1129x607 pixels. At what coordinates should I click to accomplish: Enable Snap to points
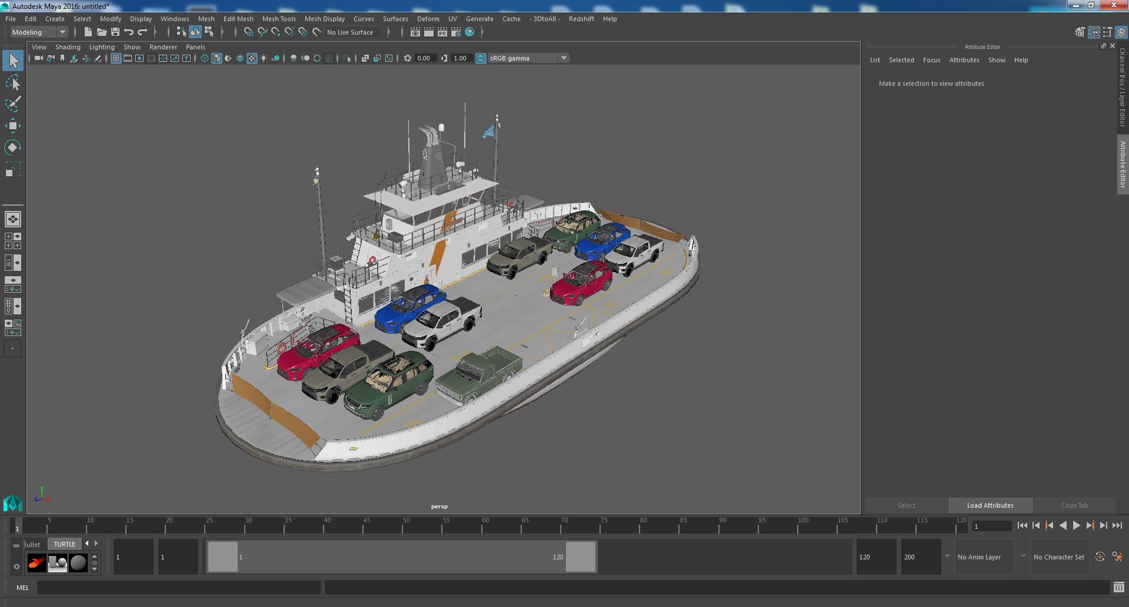[x=276, y=32]
